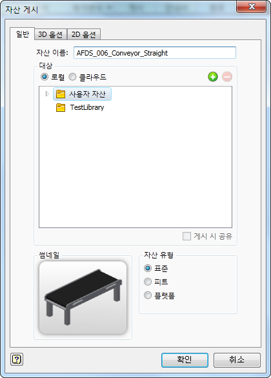This screenshot has width=271, height=378.
Task: Click the red remove library minus icon
Action: pyautogui.click(x=227, y=77)
